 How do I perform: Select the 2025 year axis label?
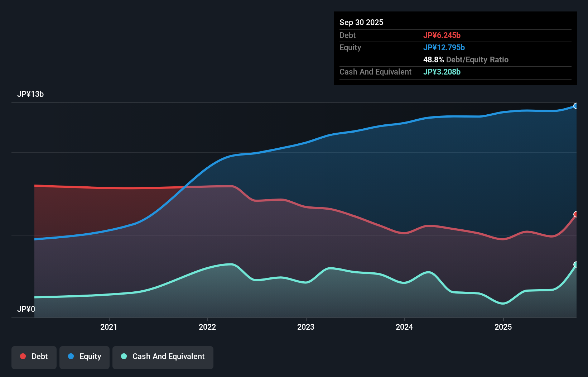(503, 327)
